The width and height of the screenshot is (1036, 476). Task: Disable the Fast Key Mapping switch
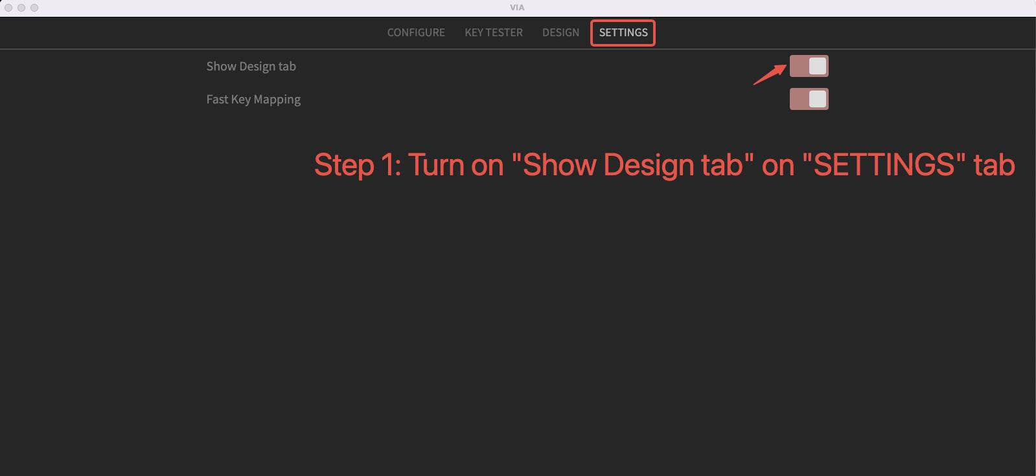[x=809, y=99]
